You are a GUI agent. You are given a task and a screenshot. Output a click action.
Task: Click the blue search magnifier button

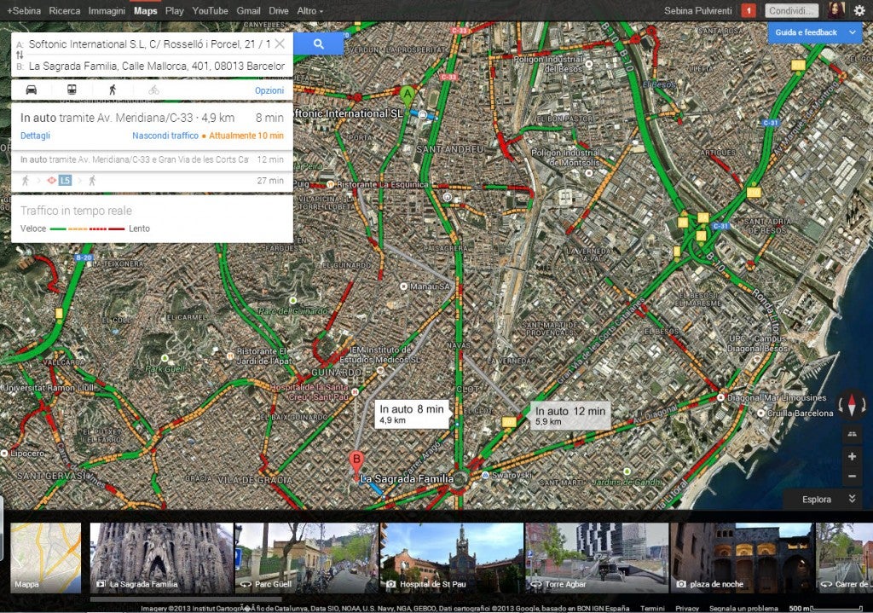pyautogui.click(x=318, y=44)
